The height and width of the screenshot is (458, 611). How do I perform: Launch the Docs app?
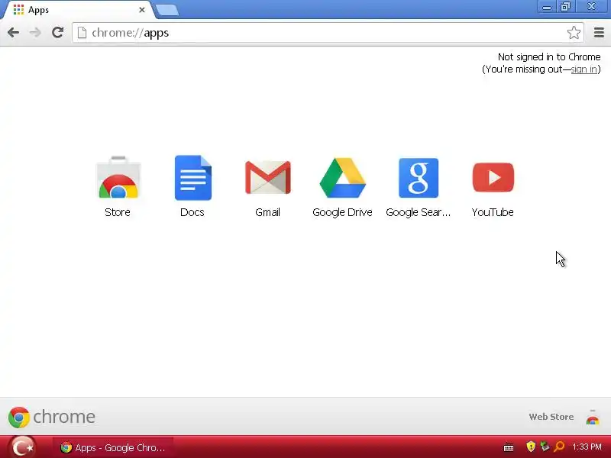pos(192,186)
